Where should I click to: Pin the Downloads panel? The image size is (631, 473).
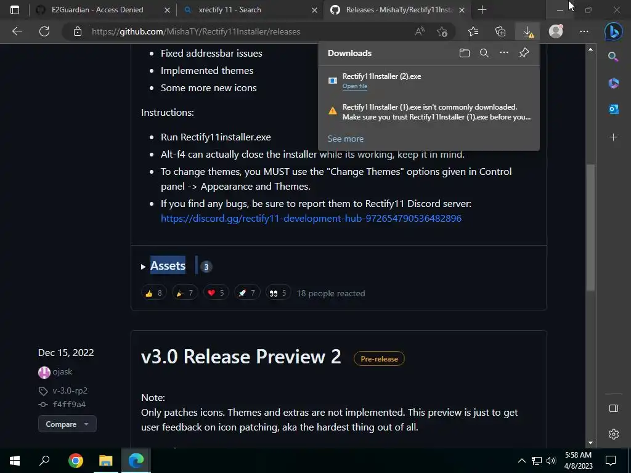(x=524, y=53)
